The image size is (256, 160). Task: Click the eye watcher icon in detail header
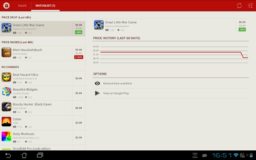pyautogui.click(x=107, y=30)
